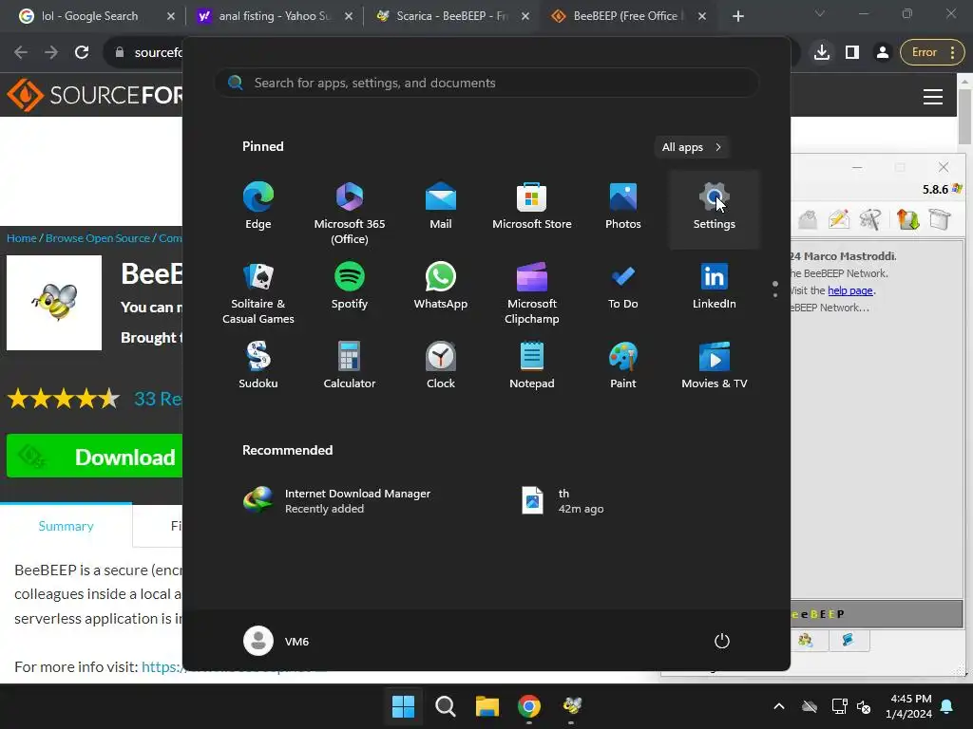Click the trash bin icon in BeeBEEP toolbar

click(940, 219)
